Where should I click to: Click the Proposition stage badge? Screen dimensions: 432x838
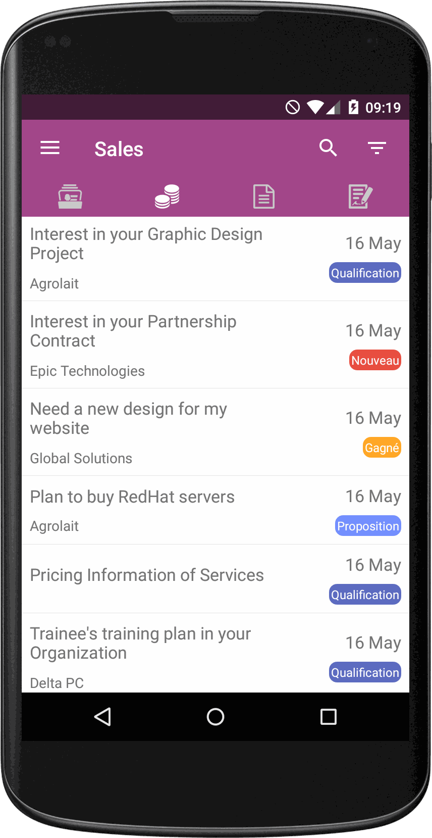pos(368,526)
